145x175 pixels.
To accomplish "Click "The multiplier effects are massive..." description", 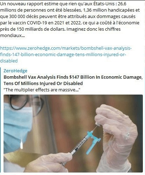I will click(42, 90).
